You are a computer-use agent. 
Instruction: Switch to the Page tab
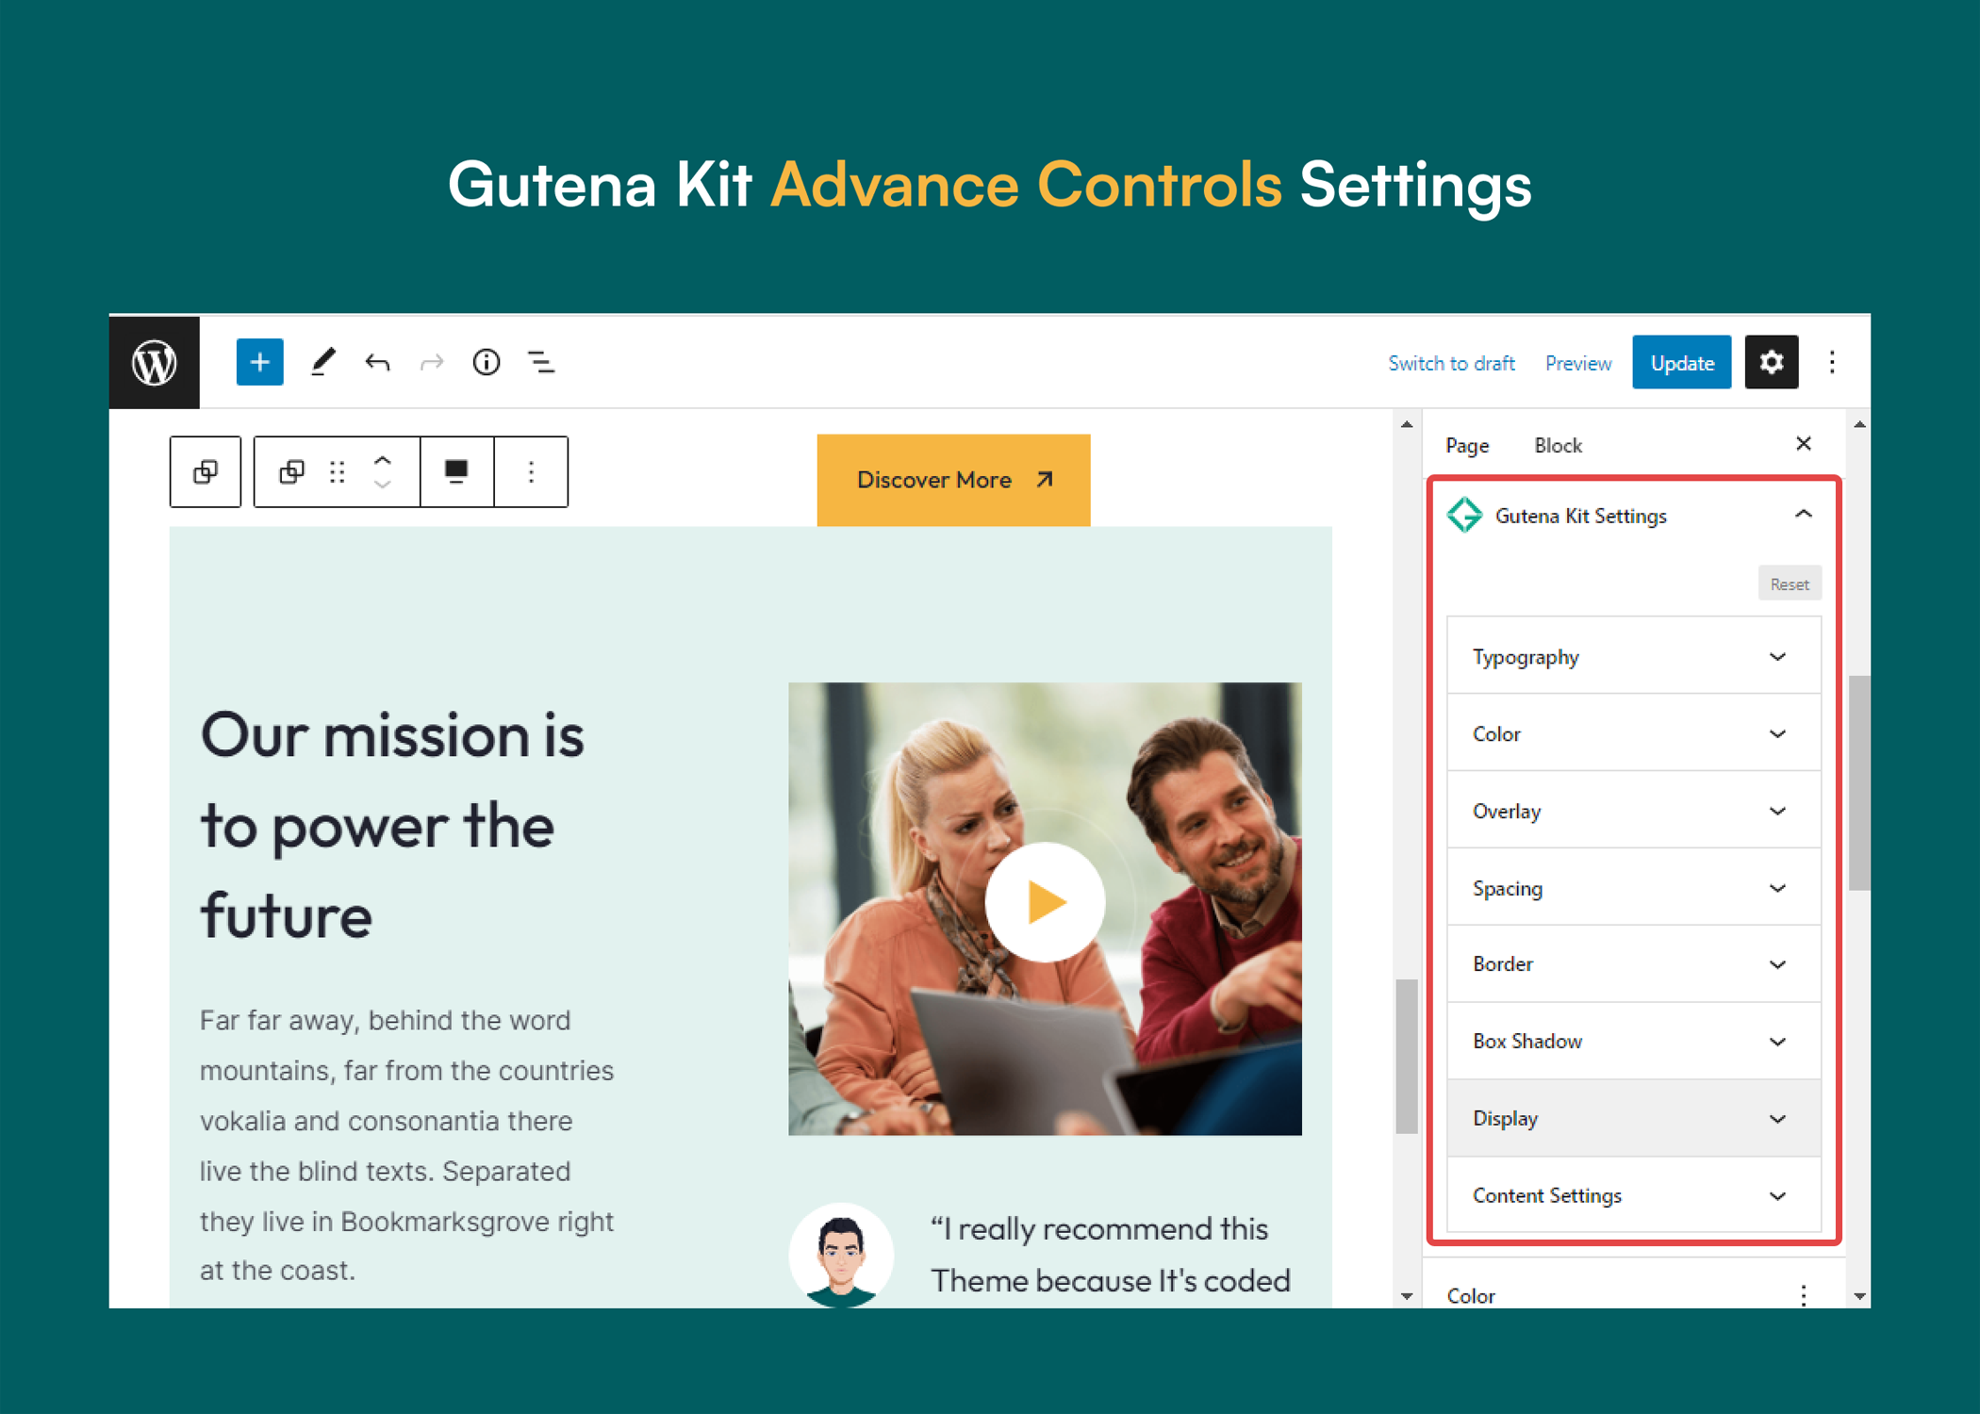[1467, 445]
